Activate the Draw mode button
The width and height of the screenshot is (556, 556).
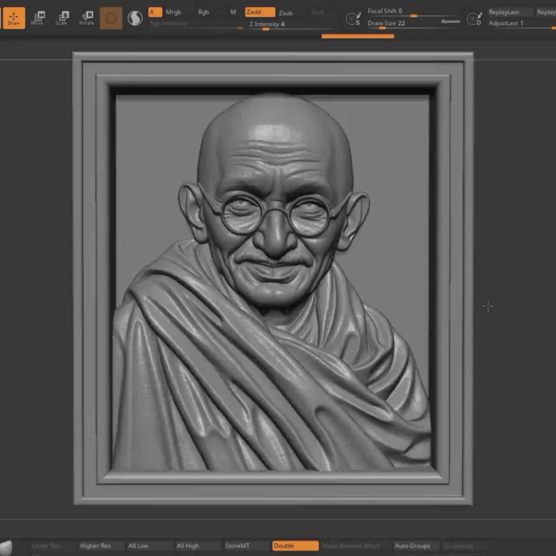coord(13,18)
